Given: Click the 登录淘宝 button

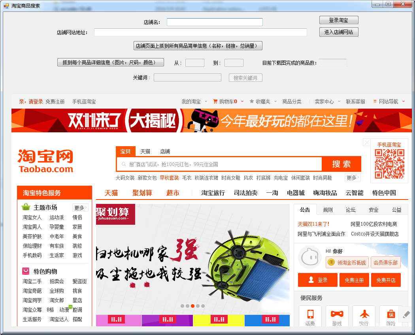Looking at the screenshot, I should click(x=339, y=20).
